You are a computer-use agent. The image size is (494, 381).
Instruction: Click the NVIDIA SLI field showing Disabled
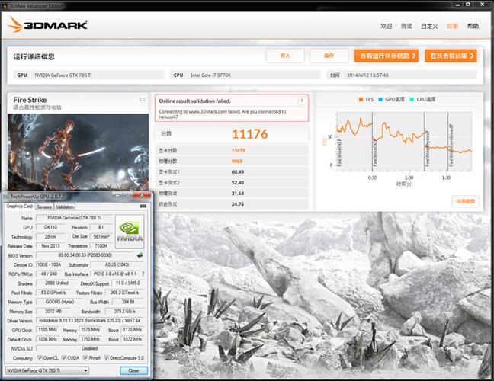(x=90, y=348)
